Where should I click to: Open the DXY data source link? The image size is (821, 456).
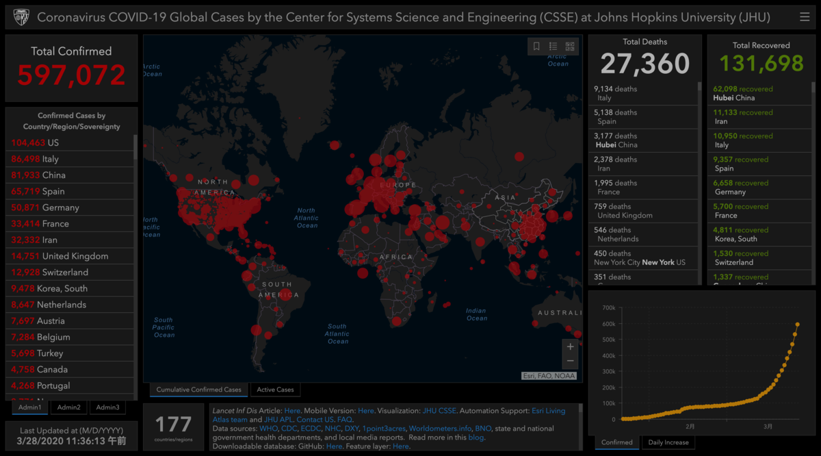tap(352, 429)
